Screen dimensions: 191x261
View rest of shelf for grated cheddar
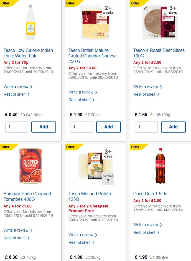(80, 100)
